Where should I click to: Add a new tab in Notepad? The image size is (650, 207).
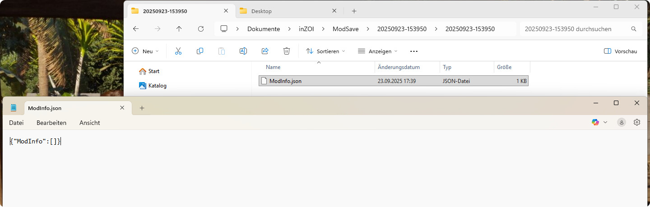142,108
